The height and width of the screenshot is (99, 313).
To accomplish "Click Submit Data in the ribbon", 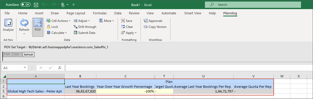I will pos(84,33).
